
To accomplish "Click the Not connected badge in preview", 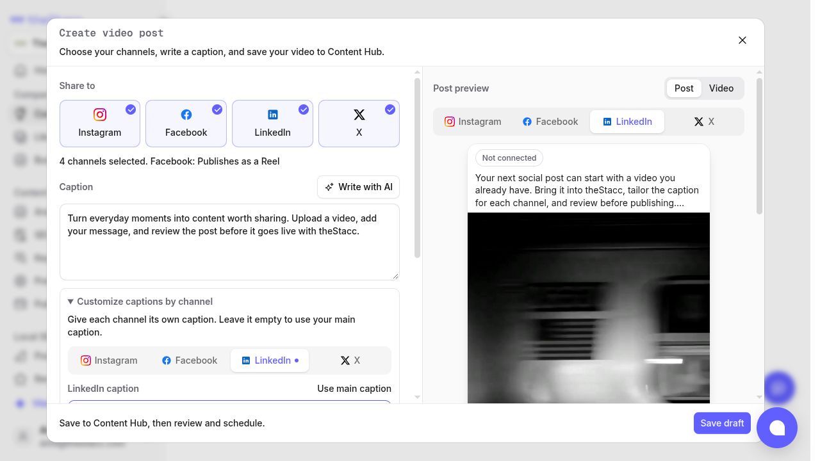I will click(509, 158).
